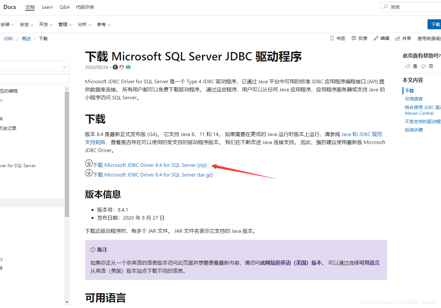Open the Docs home link

10,7
